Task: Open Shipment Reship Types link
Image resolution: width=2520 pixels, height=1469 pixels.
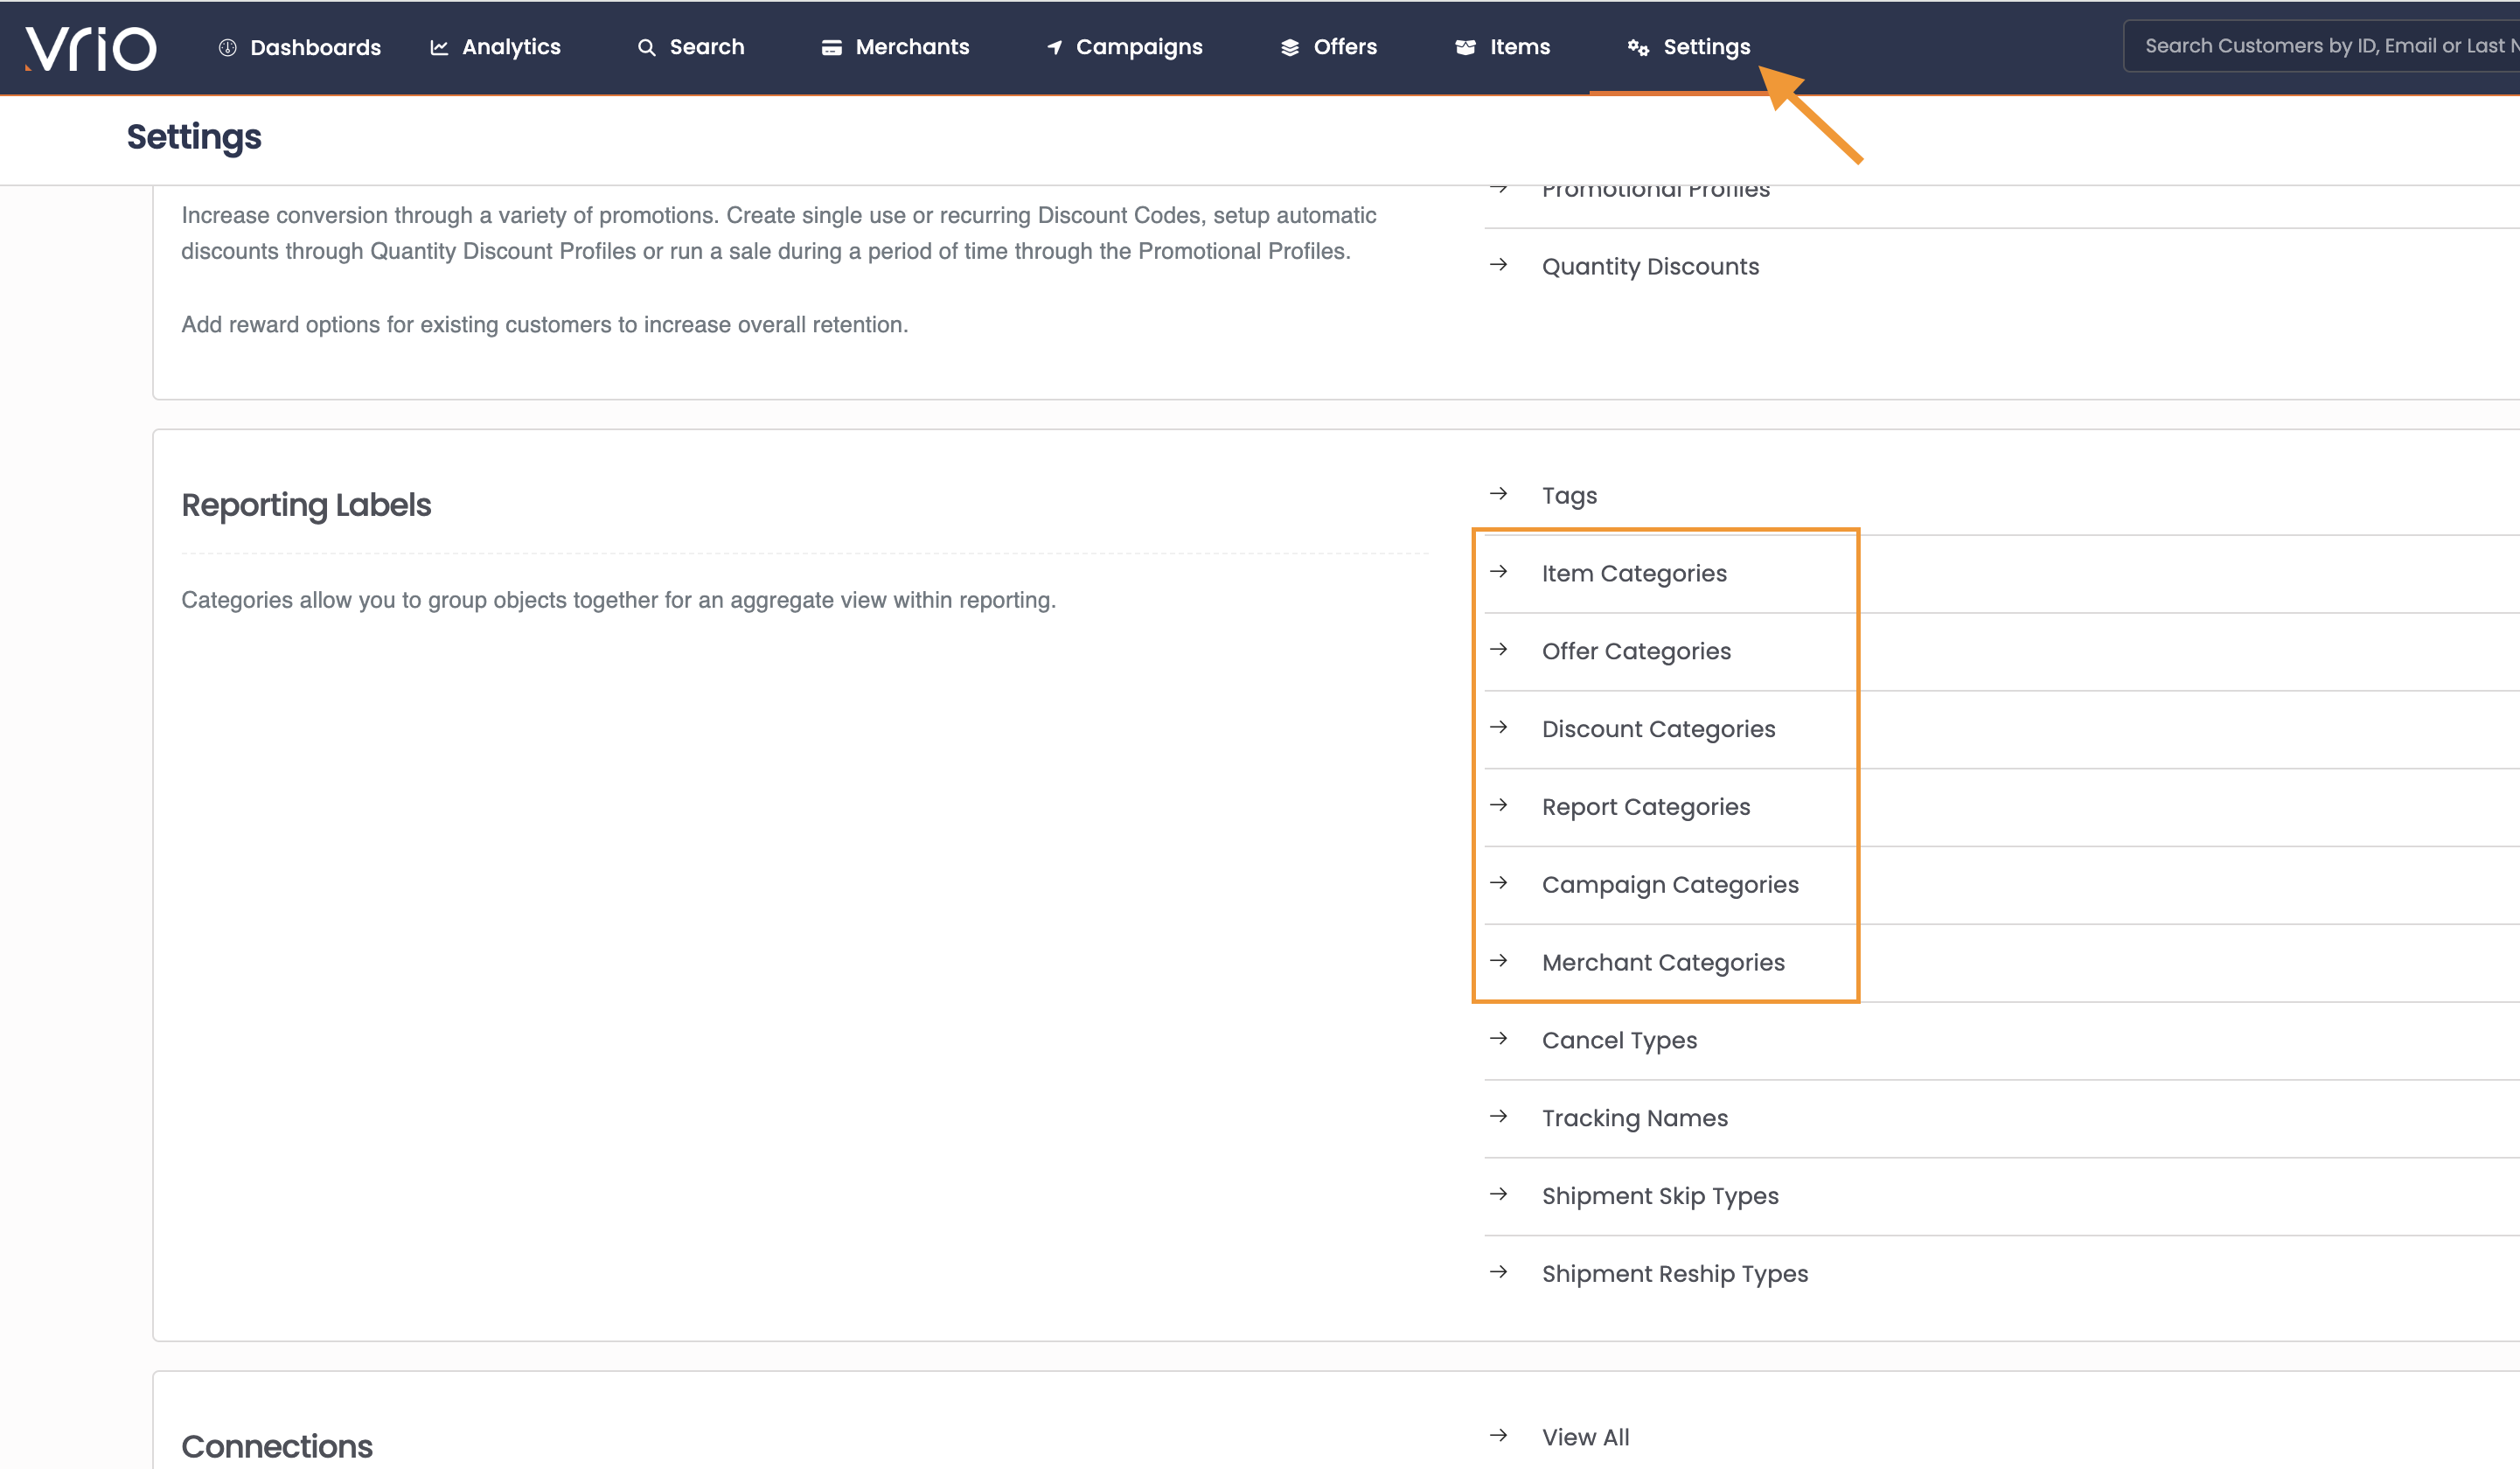Action: [x=1675, y=1275]
